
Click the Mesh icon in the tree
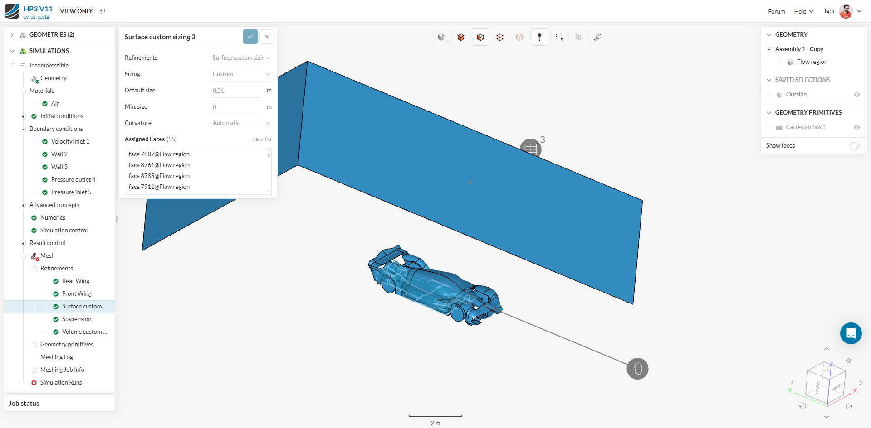(x=34, y=256)
